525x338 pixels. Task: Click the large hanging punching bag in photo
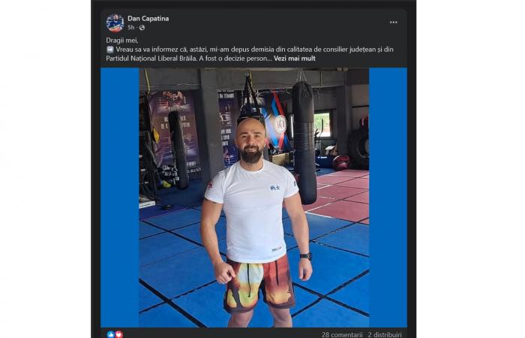click(304, 143)
